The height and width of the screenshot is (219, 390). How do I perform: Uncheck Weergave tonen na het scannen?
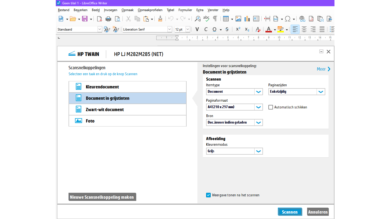[x=208, y=195]
